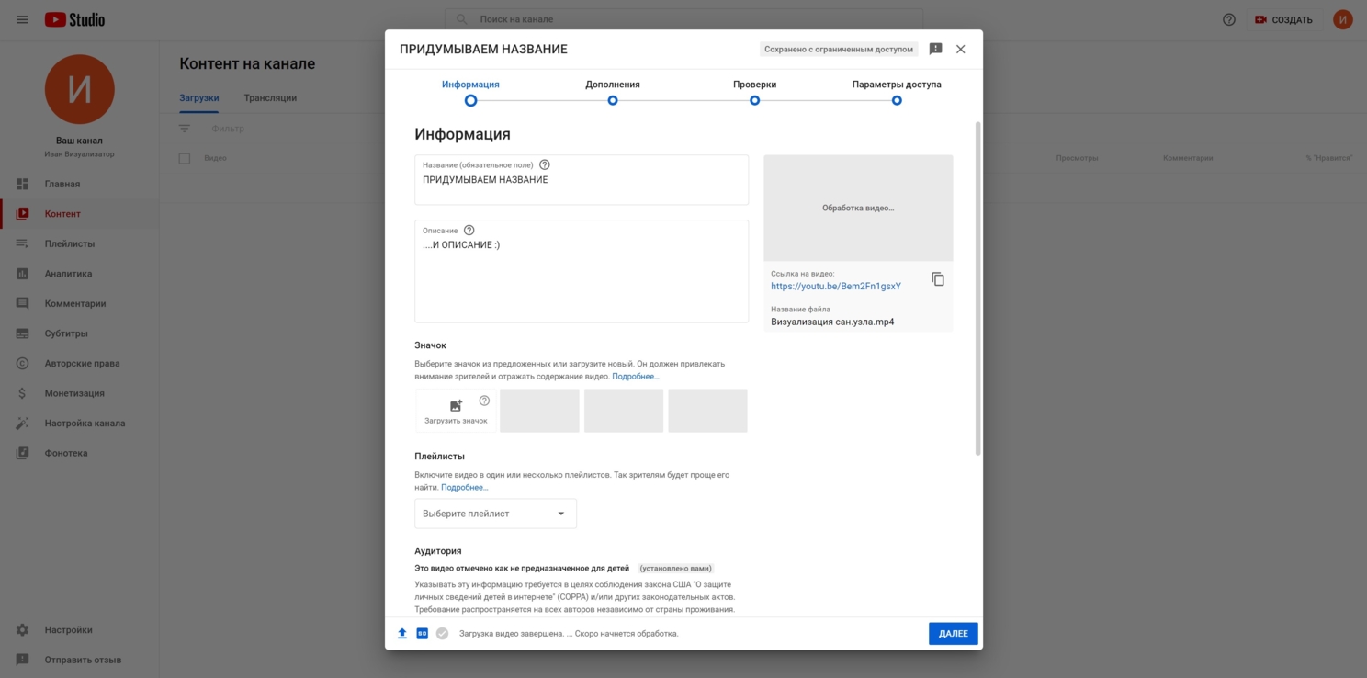Click the Загрузить значок upload tile
This screenshot has height=678, width=1367.
pos(456,411)
